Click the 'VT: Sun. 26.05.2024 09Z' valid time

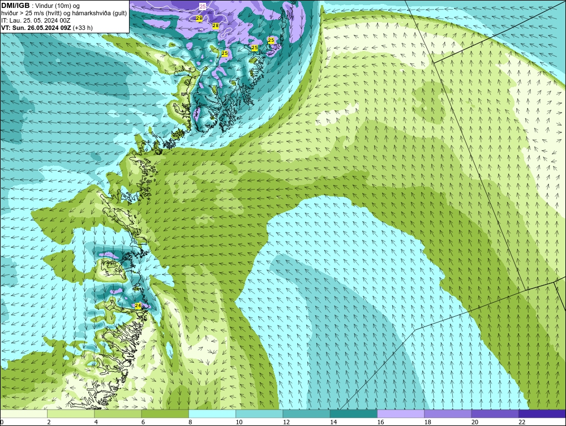click(x=36, y=28)
